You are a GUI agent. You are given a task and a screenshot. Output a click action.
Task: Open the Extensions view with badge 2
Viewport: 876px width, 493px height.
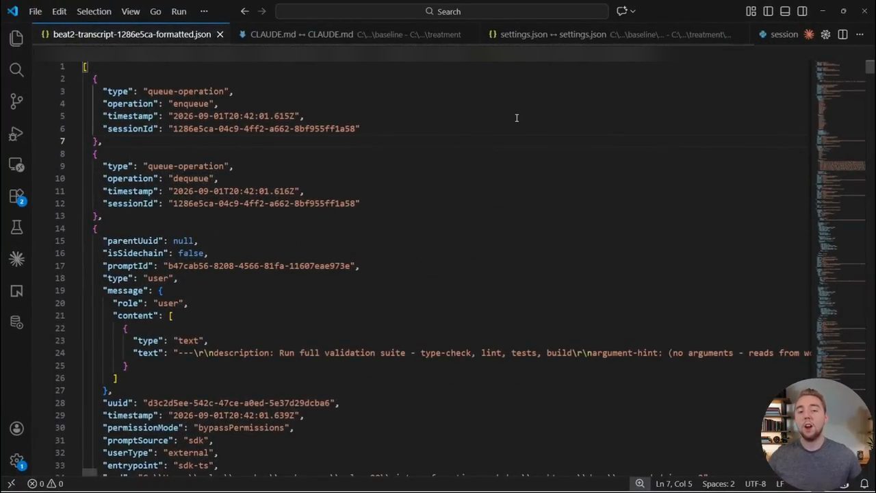tap(16, 197)
